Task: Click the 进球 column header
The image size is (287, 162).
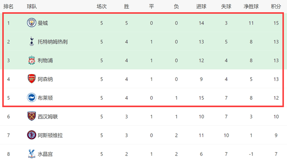Action: click(x=201, y=7)
